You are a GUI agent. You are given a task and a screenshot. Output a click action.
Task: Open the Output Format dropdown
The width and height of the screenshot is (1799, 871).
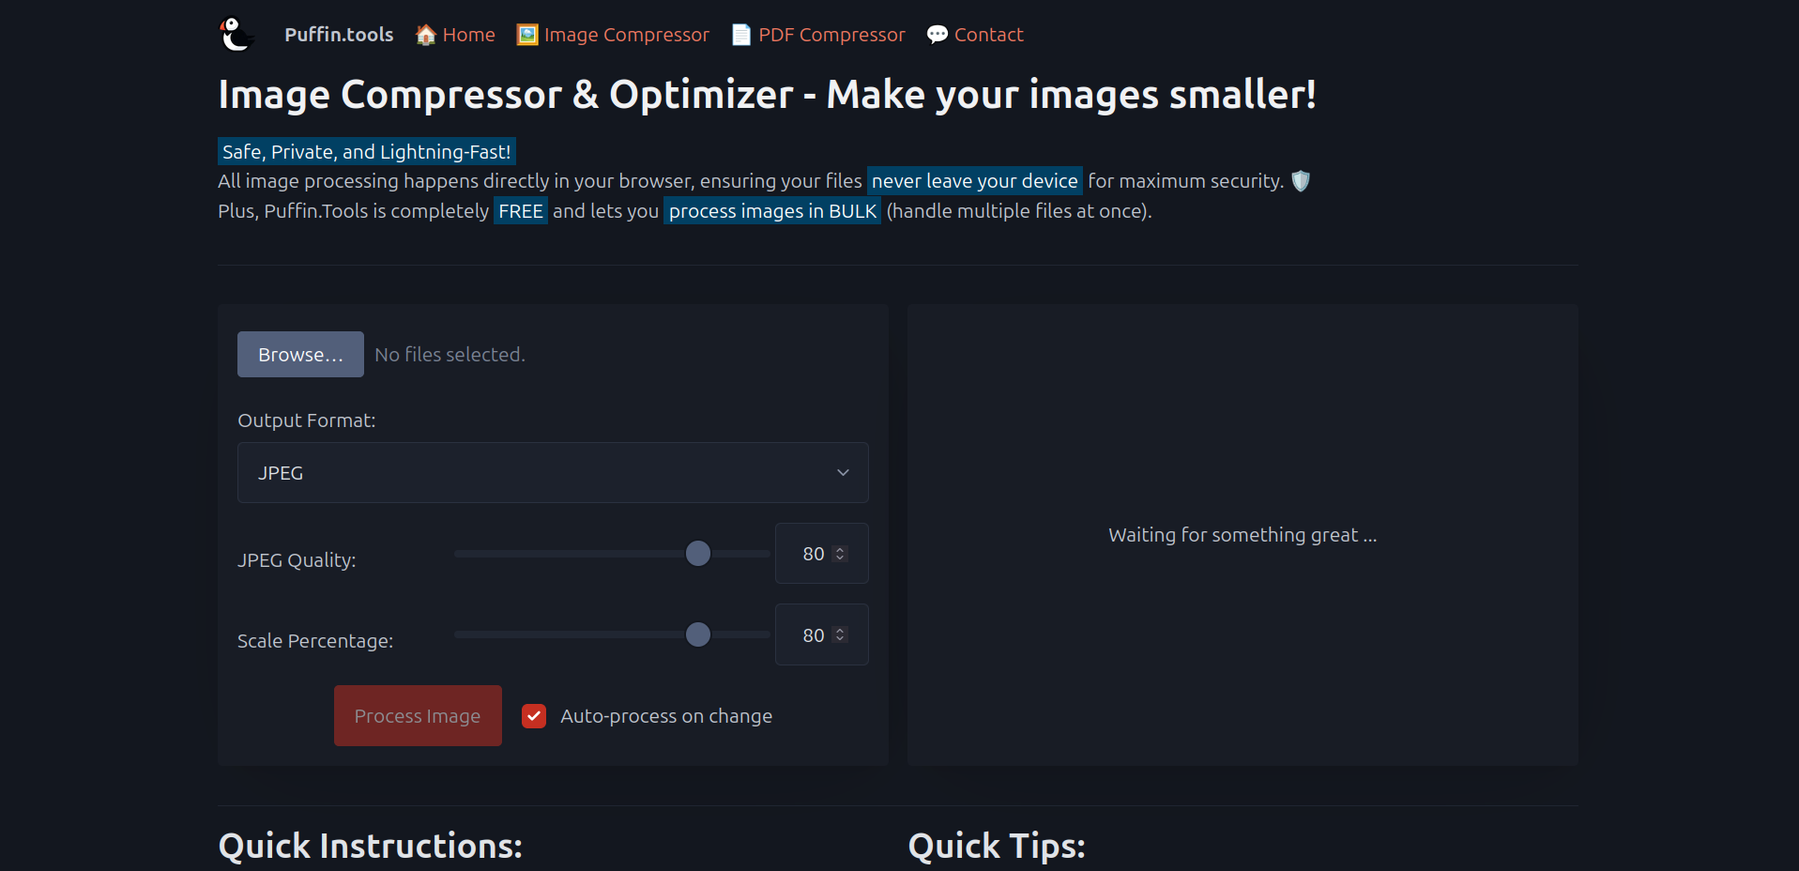(x=553, y=472)
